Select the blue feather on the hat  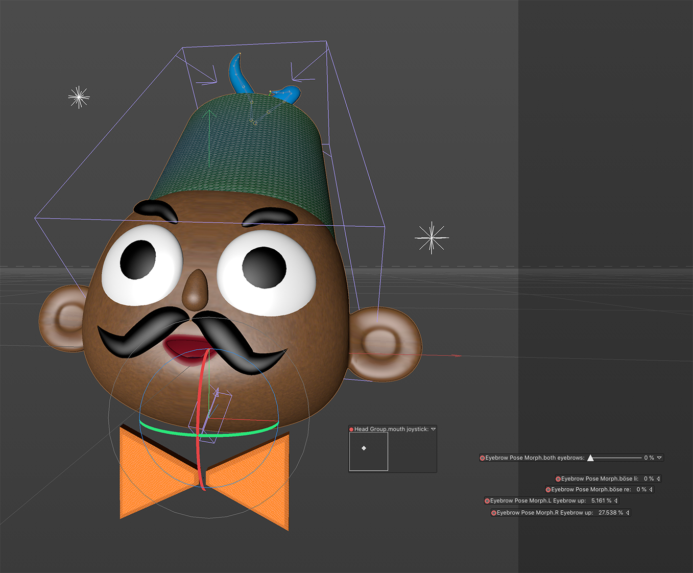[238, 76]
